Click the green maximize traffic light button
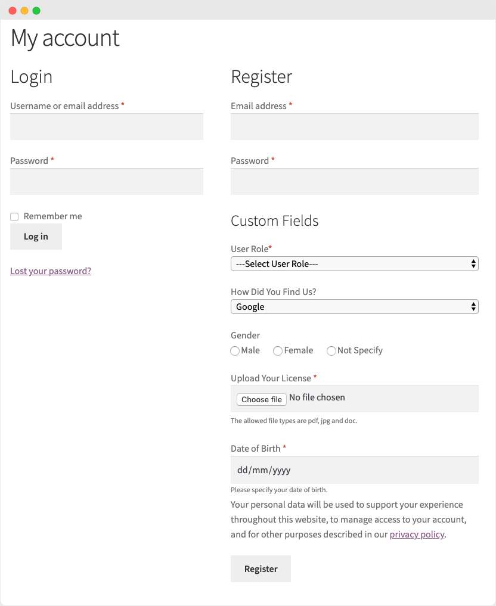Screen dimensions: 496x606 pos(37,10)
